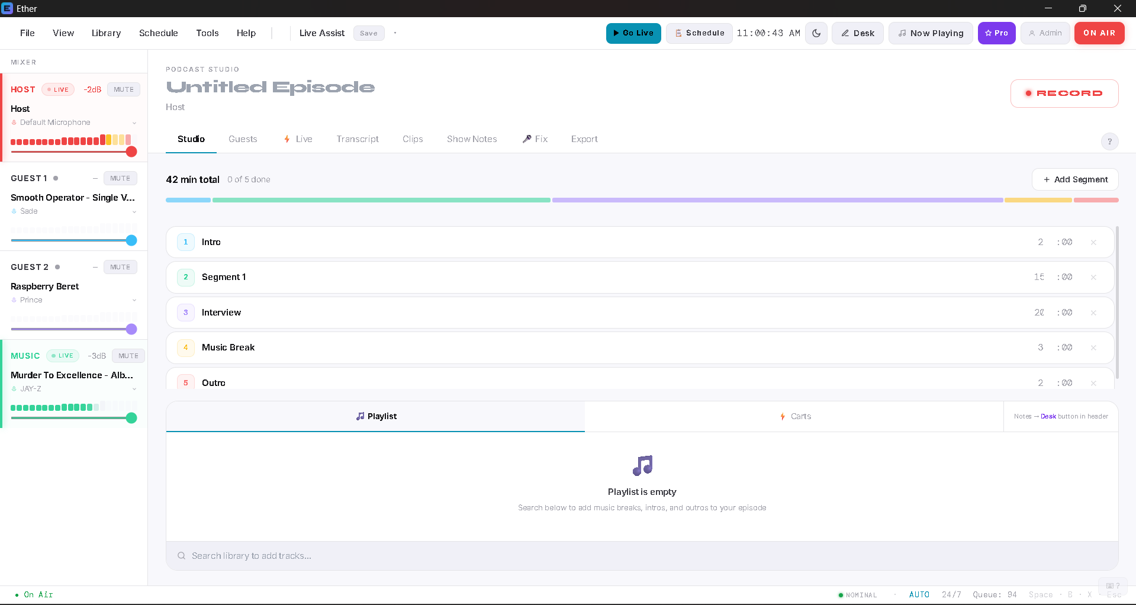The width and height of the screenshot is (1136, 605).
Task: Click the Music Break number badge 4
Action: click(x=186, y=347)
